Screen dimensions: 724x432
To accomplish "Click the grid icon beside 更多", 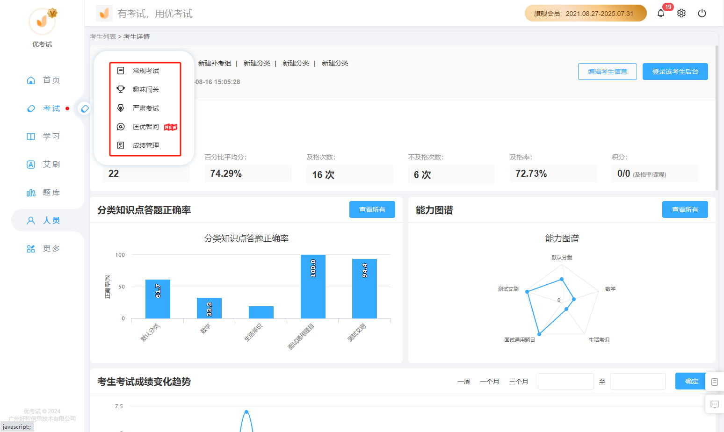I will (31, 249).
